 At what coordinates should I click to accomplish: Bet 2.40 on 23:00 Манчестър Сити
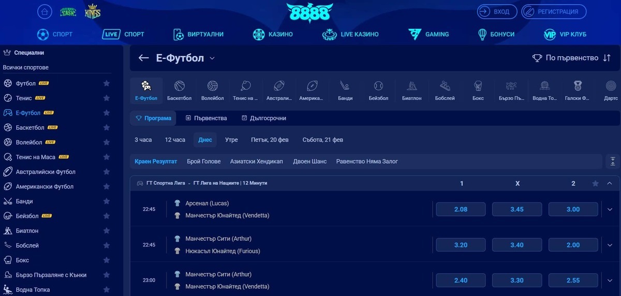[x=461, y=280]
